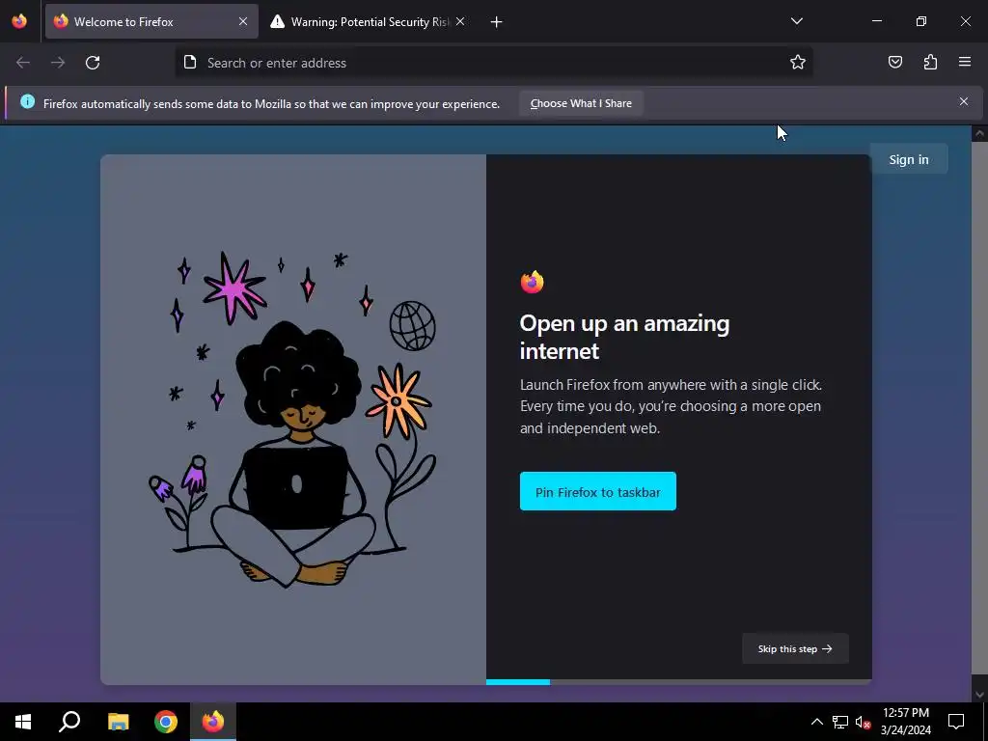Open network status tray icon
This screenshot has width=988, height=741.
(840, 722)
